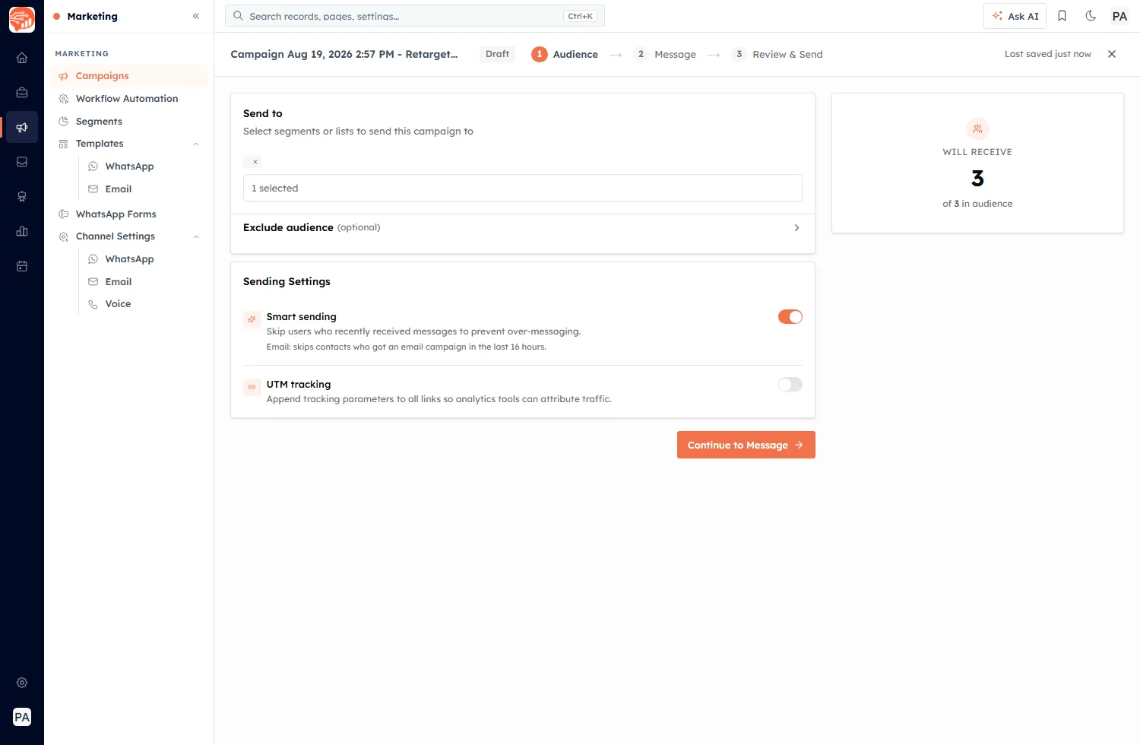Click the Ask AI button

1015,16
